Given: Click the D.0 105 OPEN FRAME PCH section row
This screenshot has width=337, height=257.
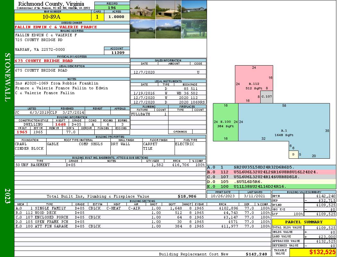Looking at the screenshot, I should [x=142, y=222].
